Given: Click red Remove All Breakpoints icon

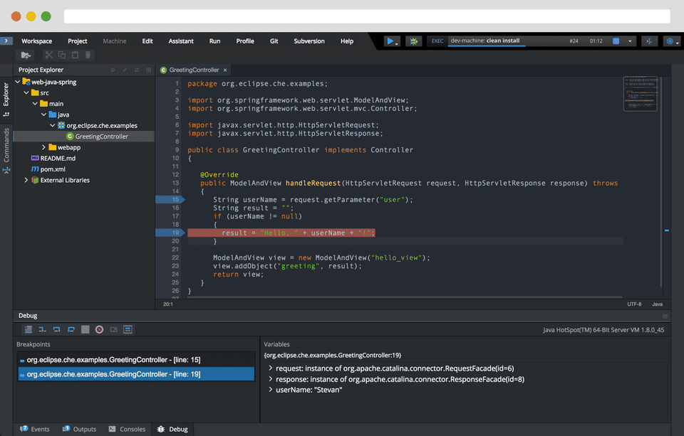Looking at the screenshot, I should (99, 329).
